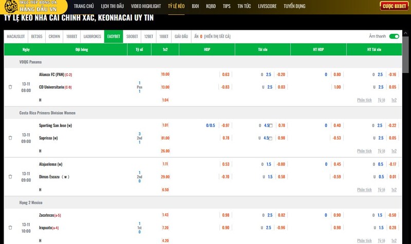Remove the Alianza FC match with trash icon
The image size is (411, 244).
[x=10, y=87]
